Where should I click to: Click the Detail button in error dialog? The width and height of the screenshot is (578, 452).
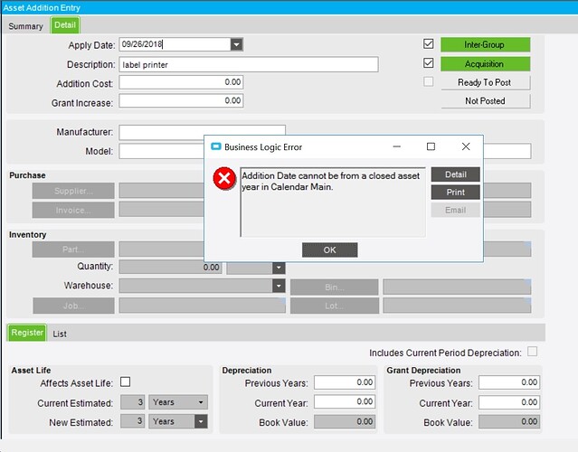[455, 174]
